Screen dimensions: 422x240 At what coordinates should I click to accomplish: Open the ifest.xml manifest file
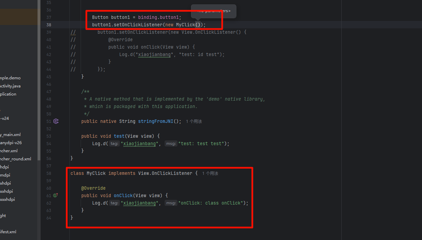pos(8,232)
